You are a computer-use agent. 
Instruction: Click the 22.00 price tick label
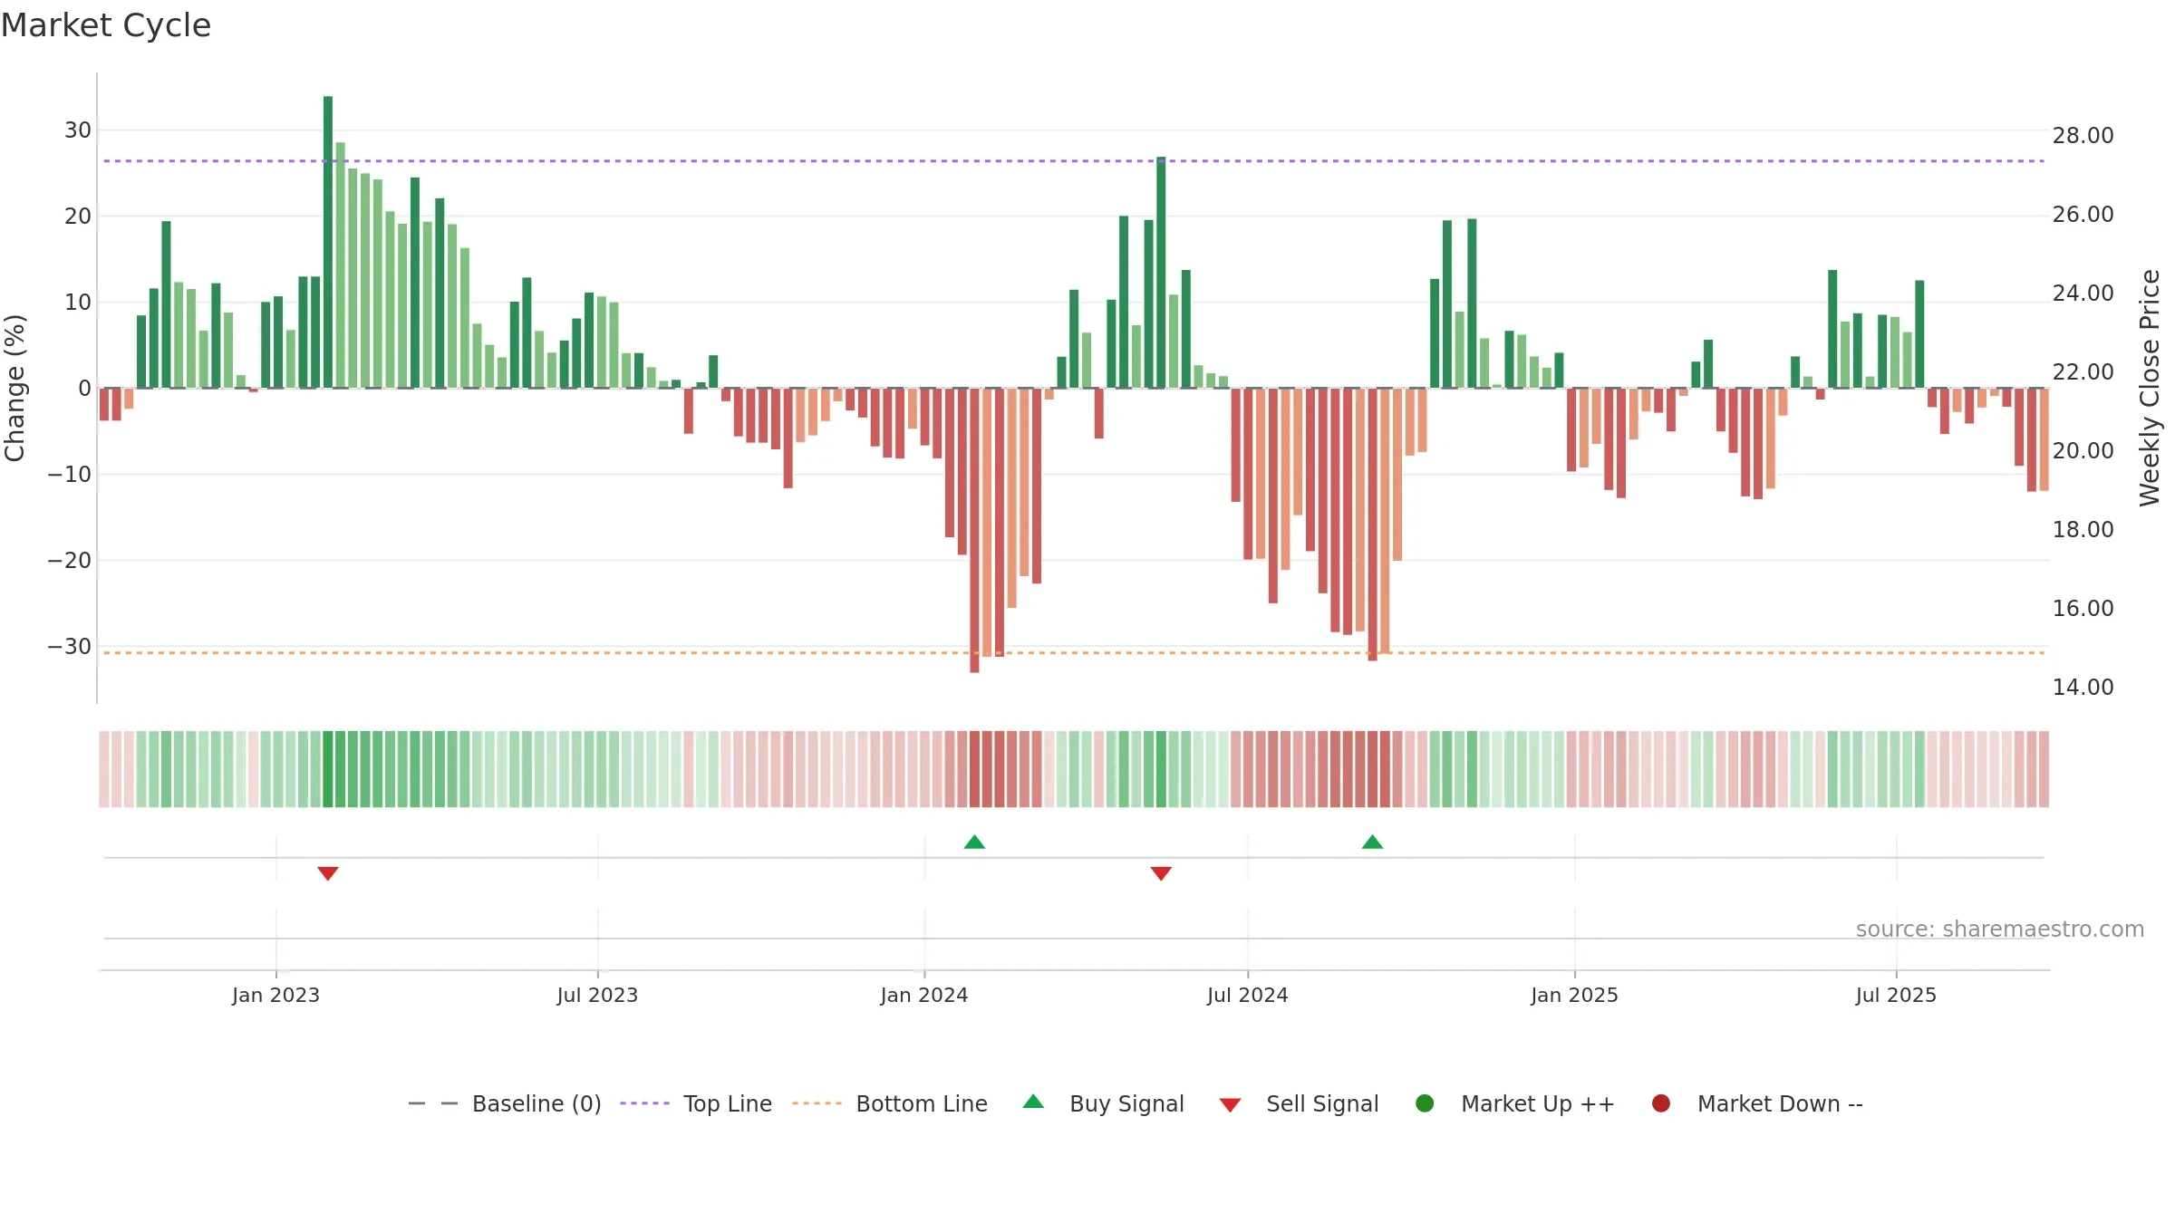pyautogui.click(x=2083, y=371)
